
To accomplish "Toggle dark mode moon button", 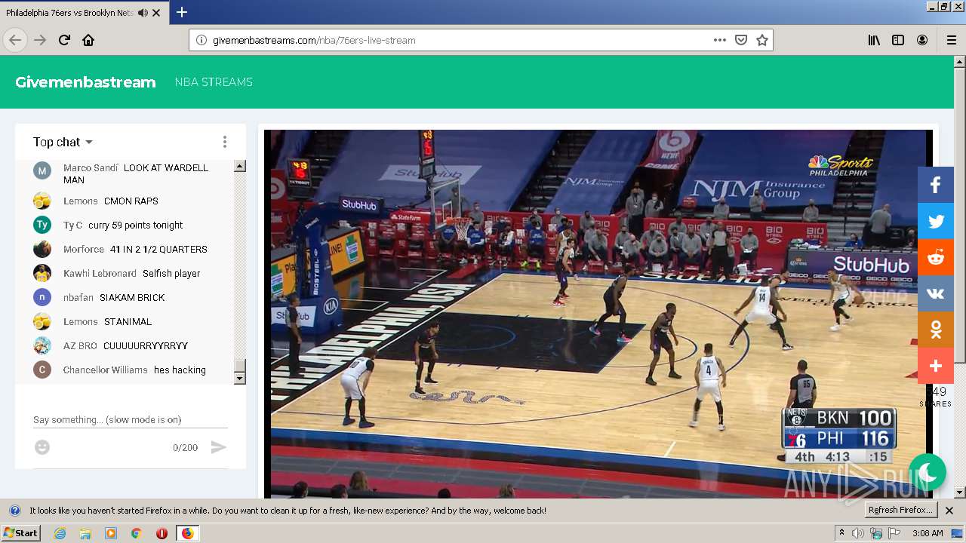I will 928,472.
